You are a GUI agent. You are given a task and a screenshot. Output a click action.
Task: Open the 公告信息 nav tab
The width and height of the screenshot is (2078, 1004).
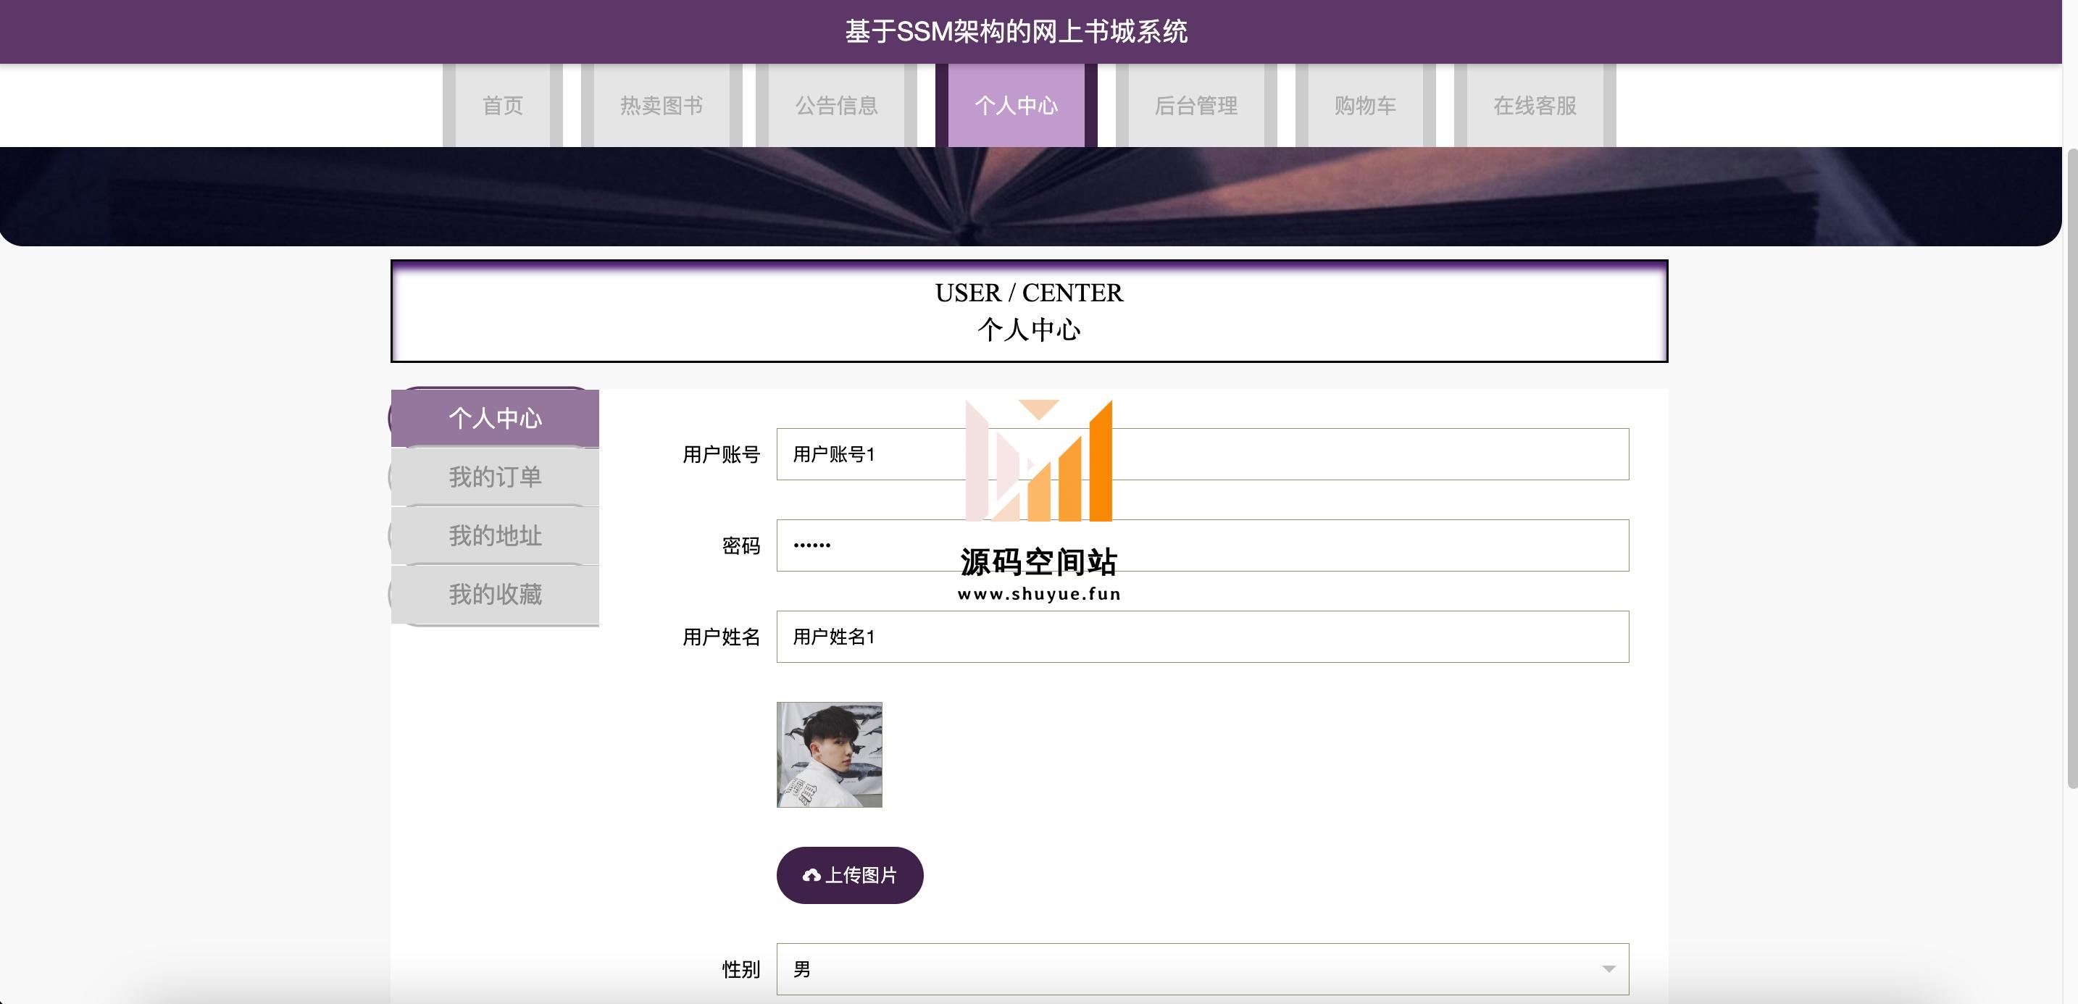[837, 106]
